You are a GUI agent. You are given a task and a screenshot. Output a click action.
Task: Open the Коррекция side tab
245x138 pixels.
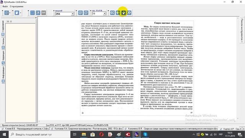tap(3, 58)
